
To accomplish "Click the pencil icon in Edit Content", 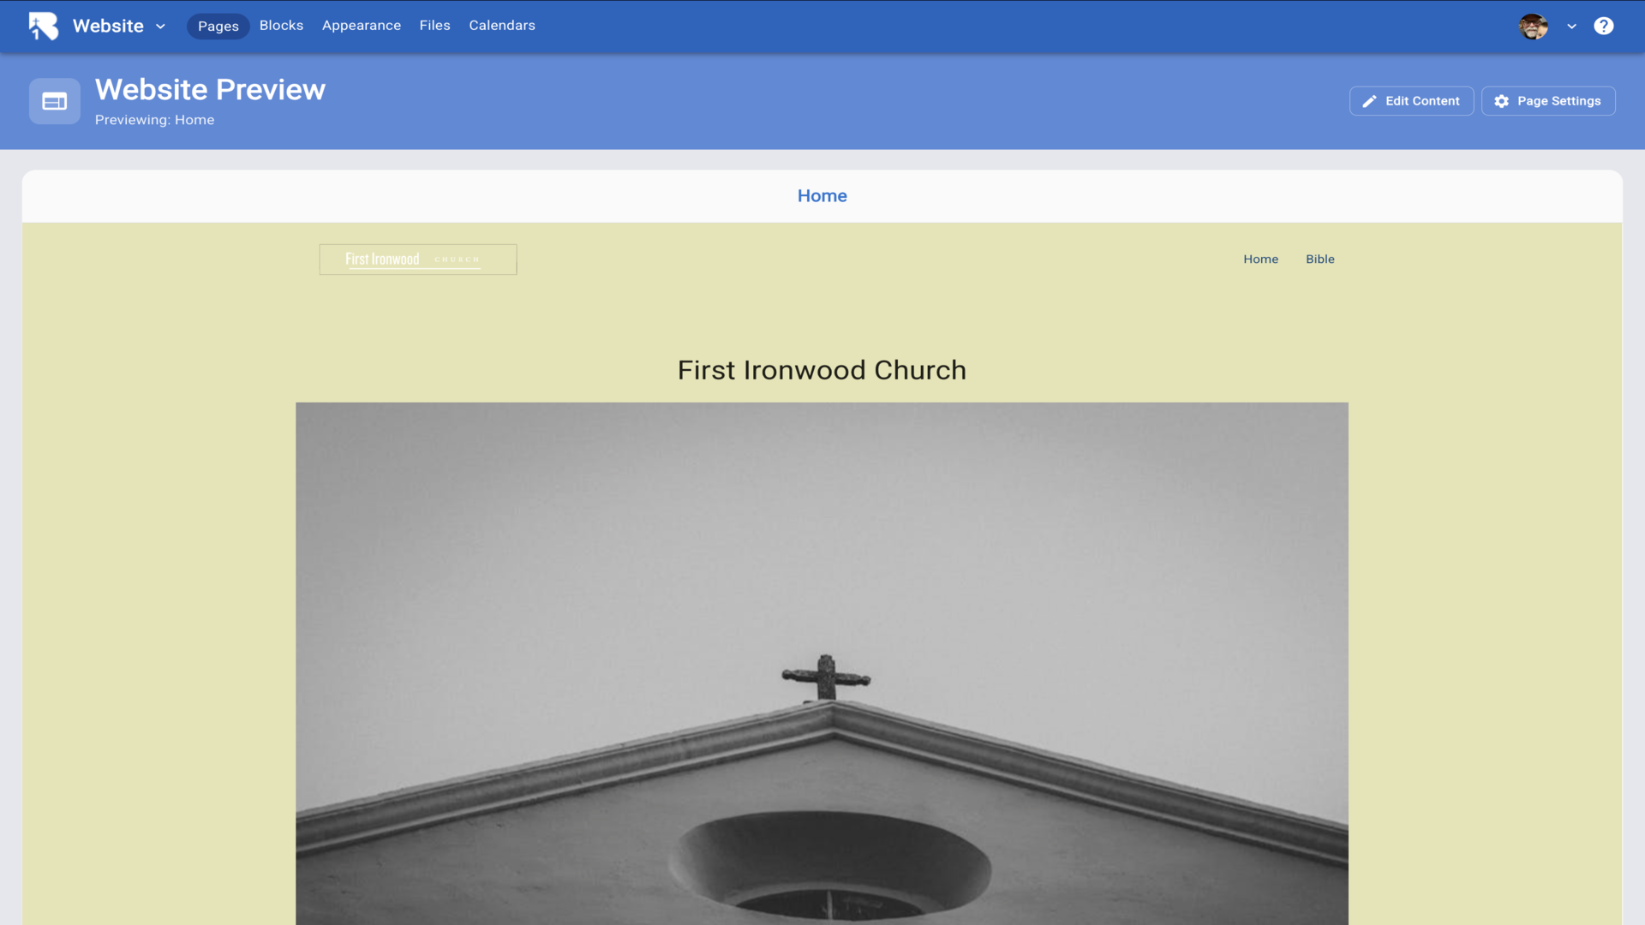I will [x=1369, y=101].
